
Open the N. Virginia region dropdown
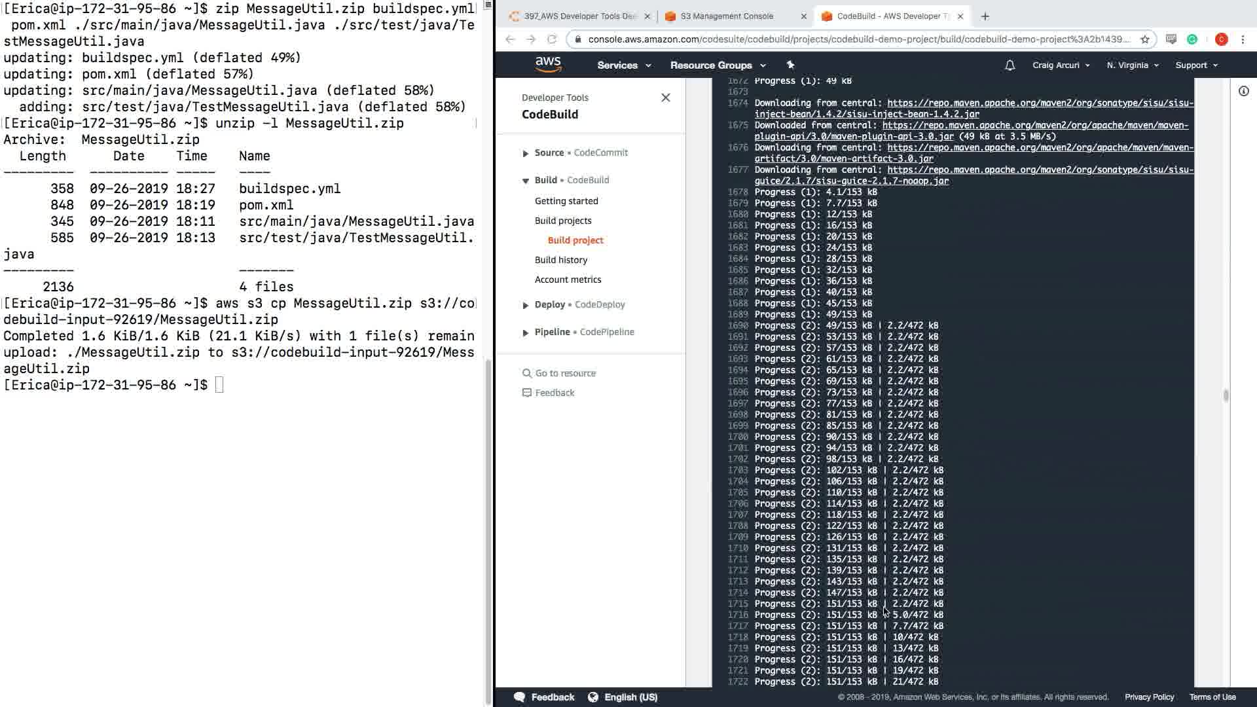click(1132, 65)
